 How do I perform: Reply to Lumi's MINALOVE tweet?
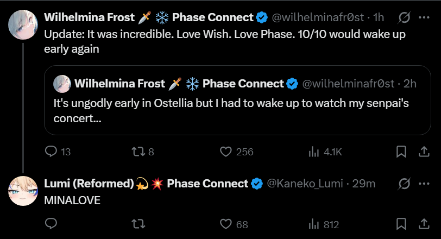(52, 224)
